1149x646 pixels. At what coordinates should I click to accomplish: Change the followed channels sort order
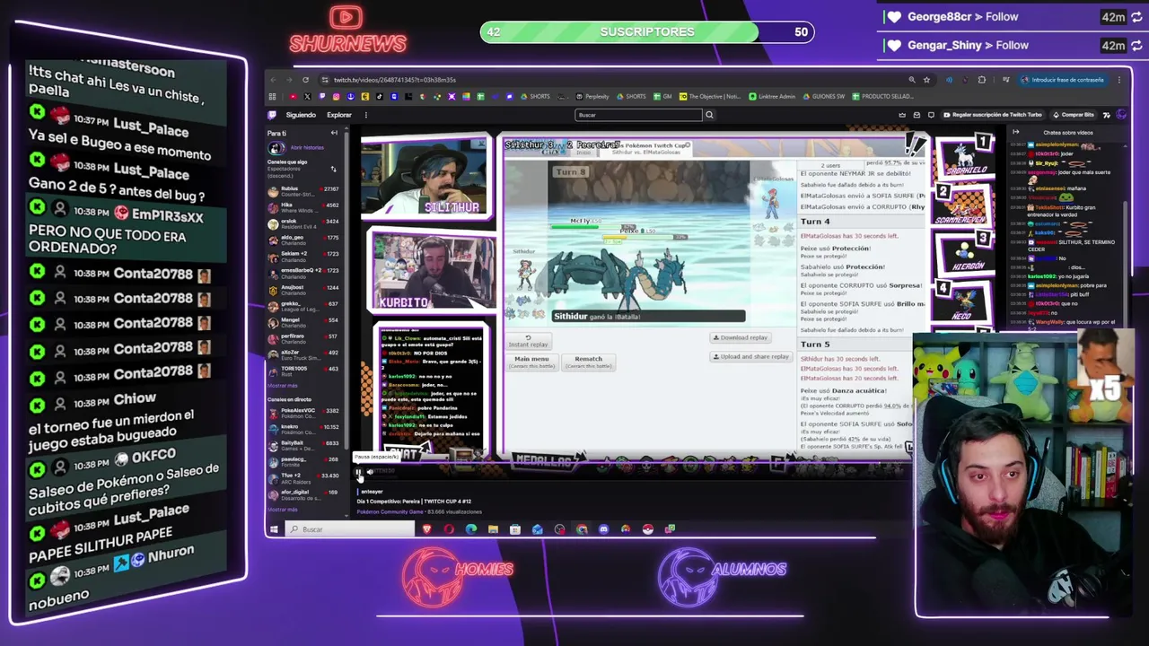coord(333,169)
